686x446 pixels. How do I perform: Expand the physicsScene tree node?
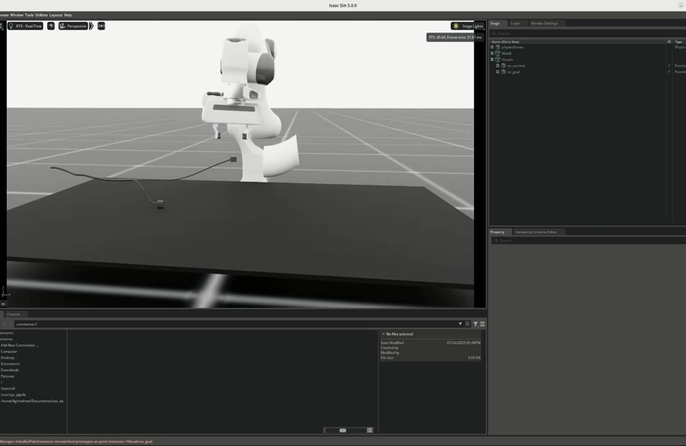[492, 47]
